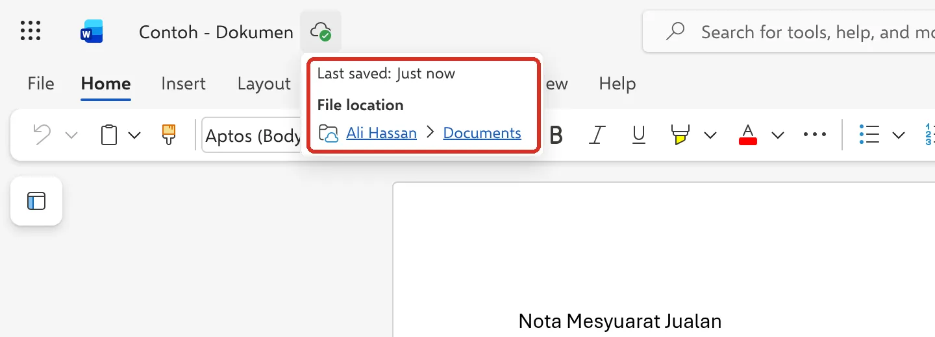Click the search tools and help box
Viewport: 935px width, 337px height.
point(789,31)
